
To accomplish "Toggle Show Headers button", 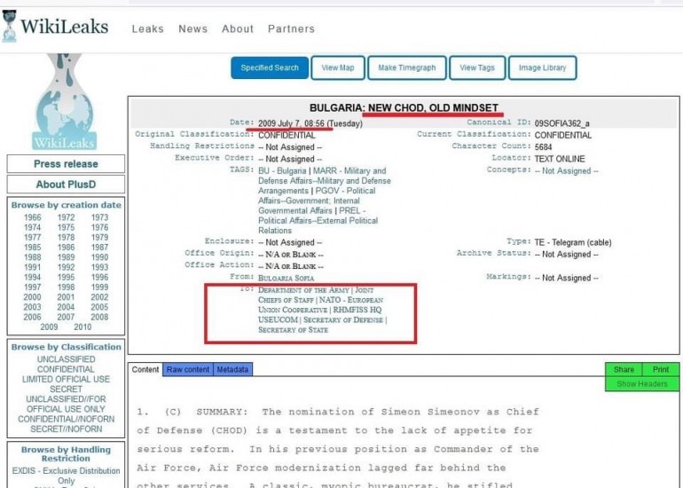I will pyautogui.click(x=642, y=383).
